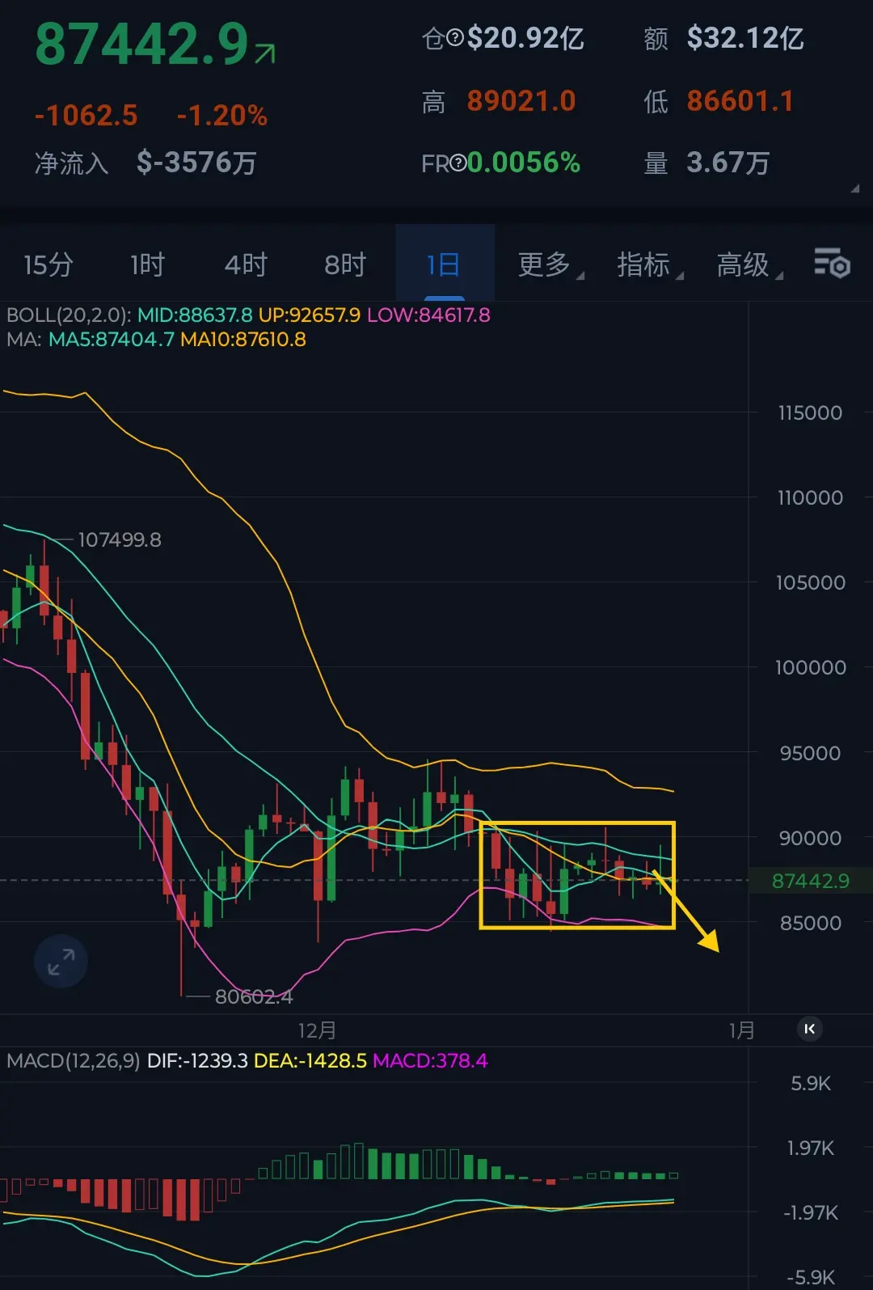Switch to 8时 timeframe

345,264
